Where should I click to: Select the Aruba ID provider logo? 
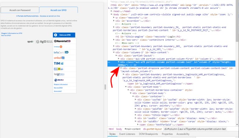pos(59,58)
